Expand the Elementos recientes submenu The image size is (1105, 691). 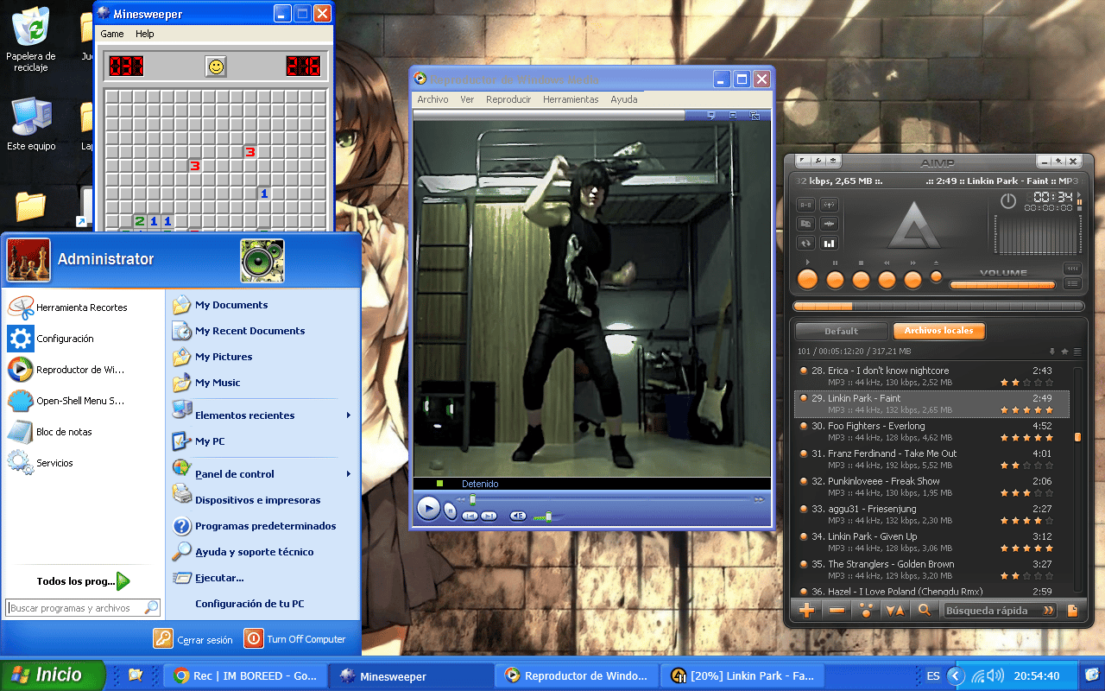tap(262, 415)
